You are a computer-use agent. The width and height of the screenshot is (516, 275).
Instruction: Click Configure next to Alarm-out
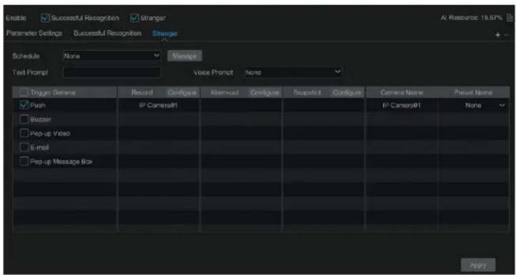(x=265, y=93)
